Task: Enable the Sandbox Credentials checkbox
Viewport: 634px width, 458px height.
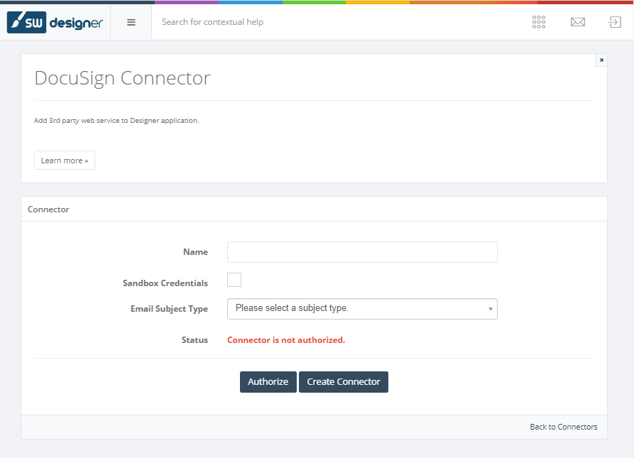Action: 234,280
